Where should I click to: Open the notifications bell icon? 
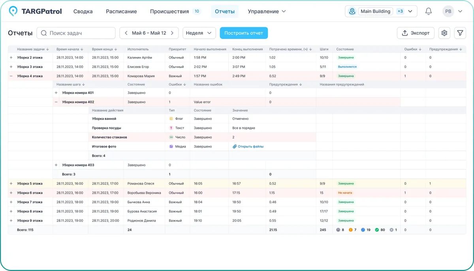tap(428, 11)
